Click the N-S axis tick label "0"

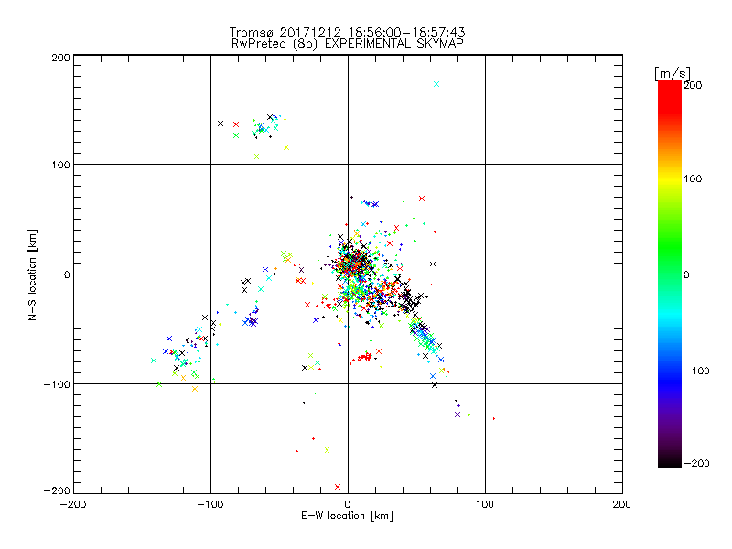coord(66,274)
